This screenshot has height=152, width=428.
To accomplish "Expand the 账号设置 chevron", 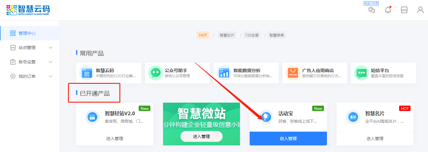I will click(51, 62).
